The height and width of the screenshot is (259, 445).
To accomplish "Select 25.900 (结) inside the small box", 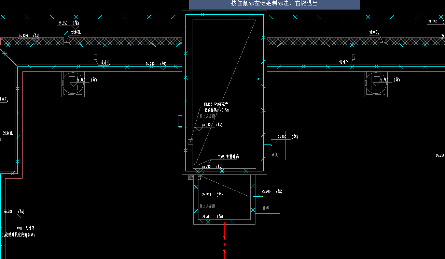I will (x=212, y=195).
